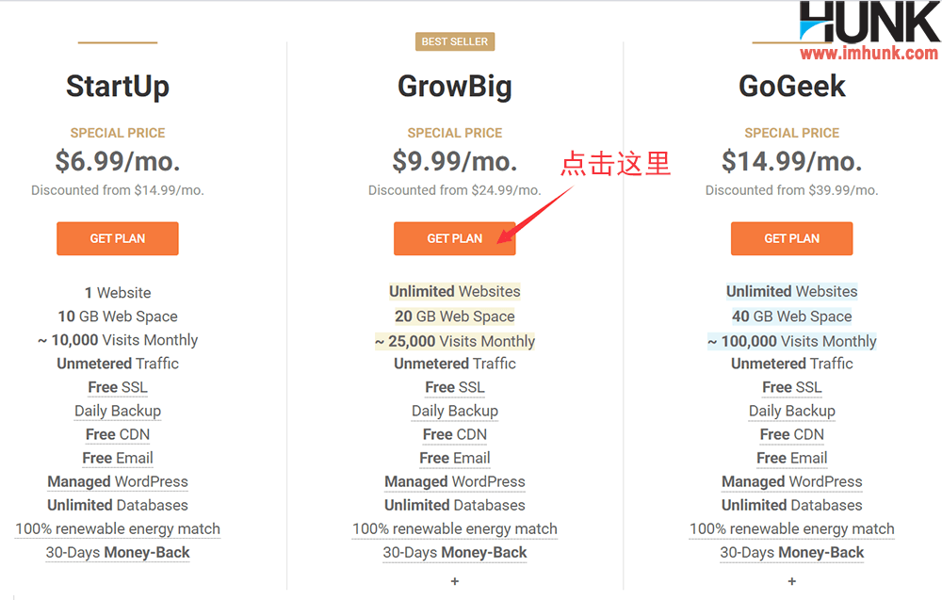Click 30-Days Money-Back in GrowBig plan

(455, 553)
